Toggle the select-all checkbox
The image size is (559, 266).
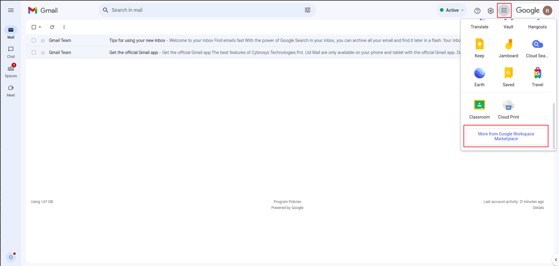coord(34,27)
